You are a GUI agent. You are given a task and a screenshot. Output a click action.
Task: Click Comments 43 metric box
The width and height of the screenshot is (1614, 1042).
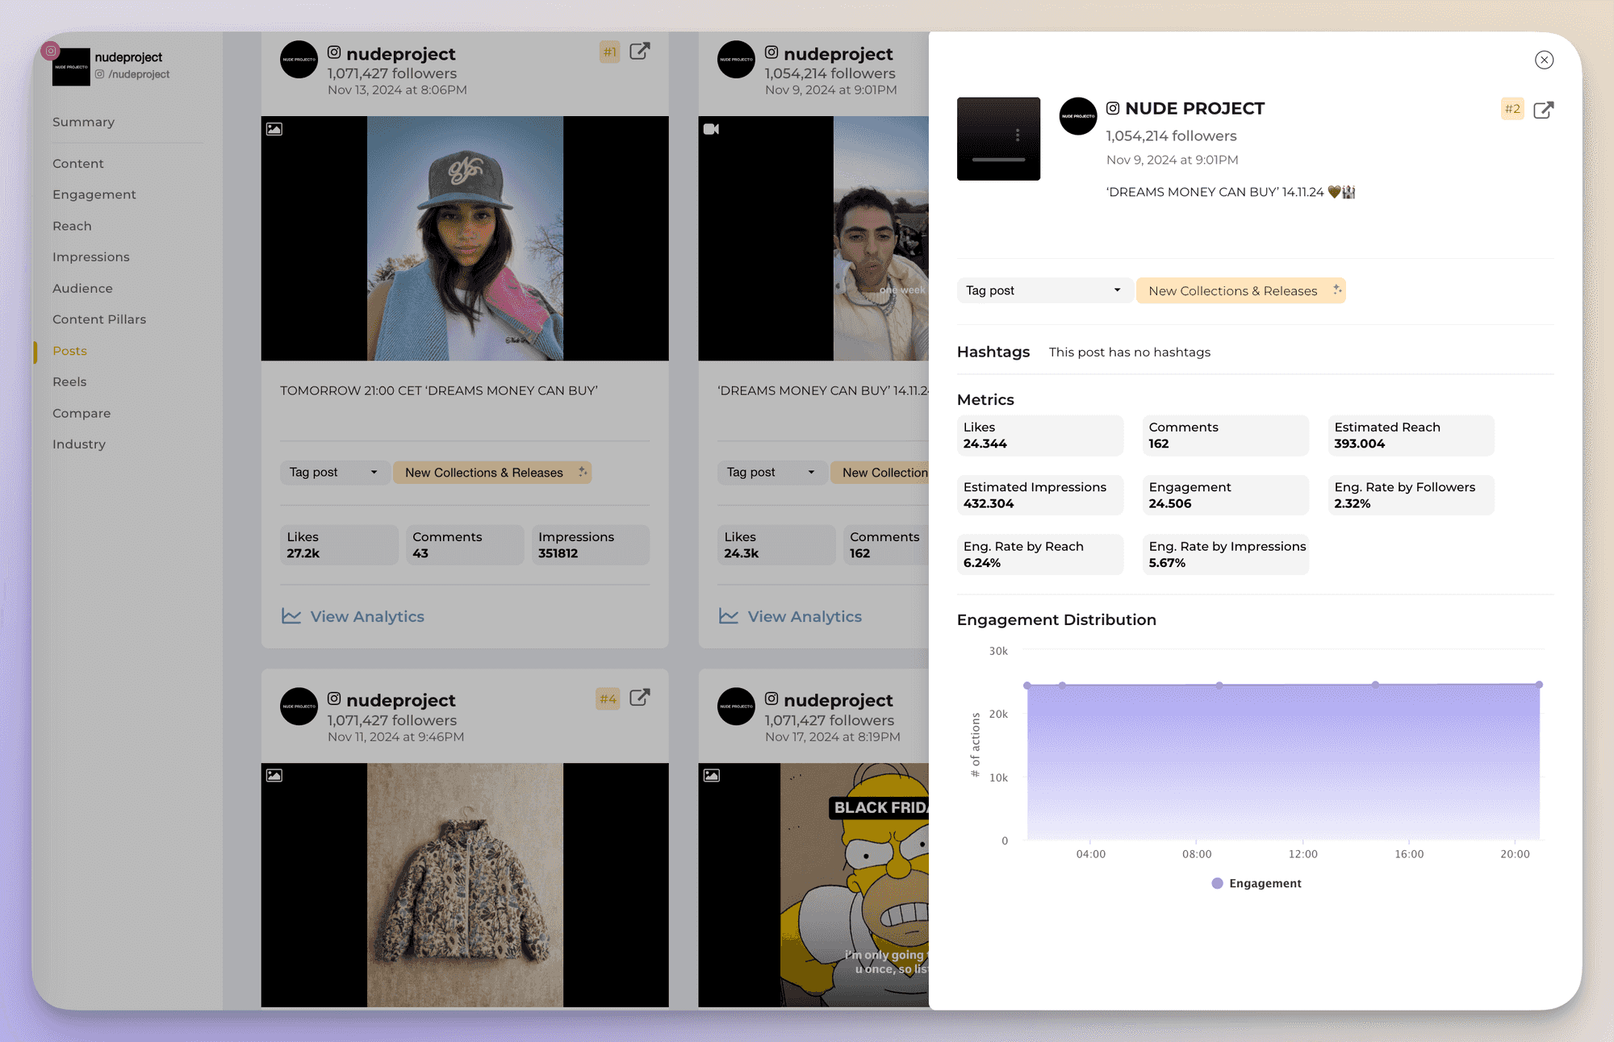(x=465, y=545)
